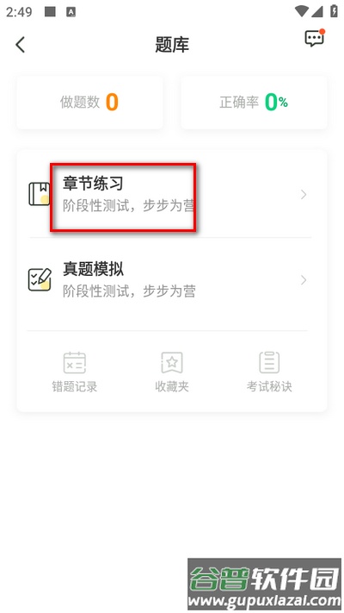The width and height of the screenshot is (344, 613).
Task: Tap the 错题记录 label
Action: tap(75, 386)
